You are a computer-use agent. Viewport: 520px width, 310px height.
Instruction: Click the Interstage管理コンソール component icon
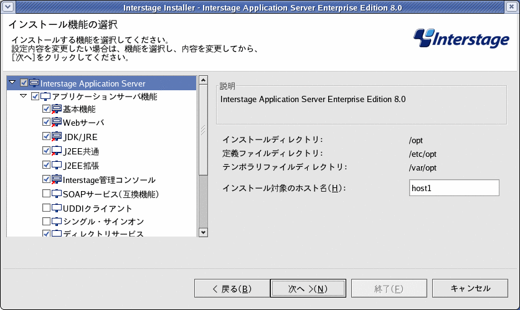click(57, 179)
